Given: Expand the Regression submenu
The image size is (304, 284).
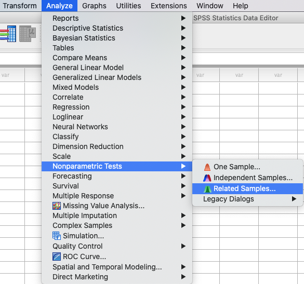Looking at the screenshot, I should (x=117, y=107).
